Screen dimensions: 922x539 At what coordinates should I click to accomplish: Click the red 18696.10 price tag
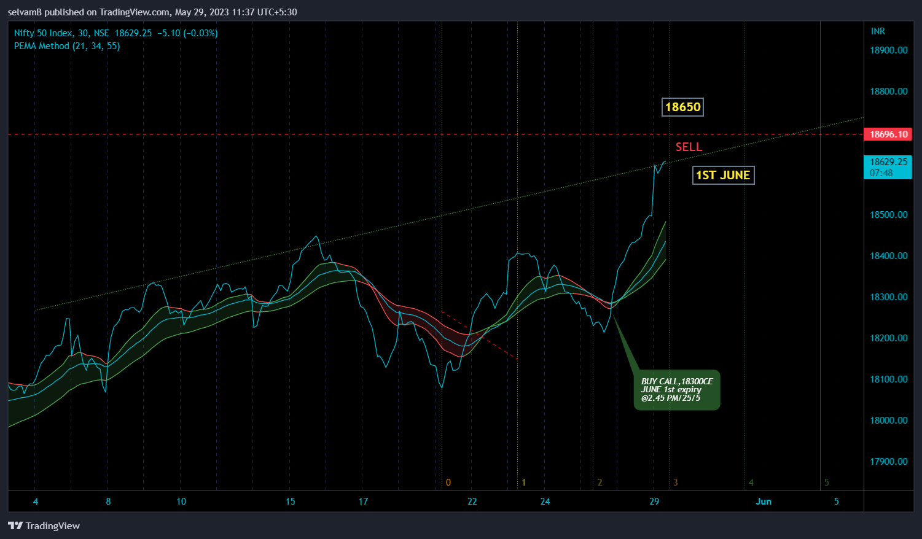[x=888, y=134]
